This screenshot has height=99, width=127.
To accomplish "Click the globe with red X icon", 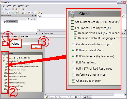I will [23, 9].
